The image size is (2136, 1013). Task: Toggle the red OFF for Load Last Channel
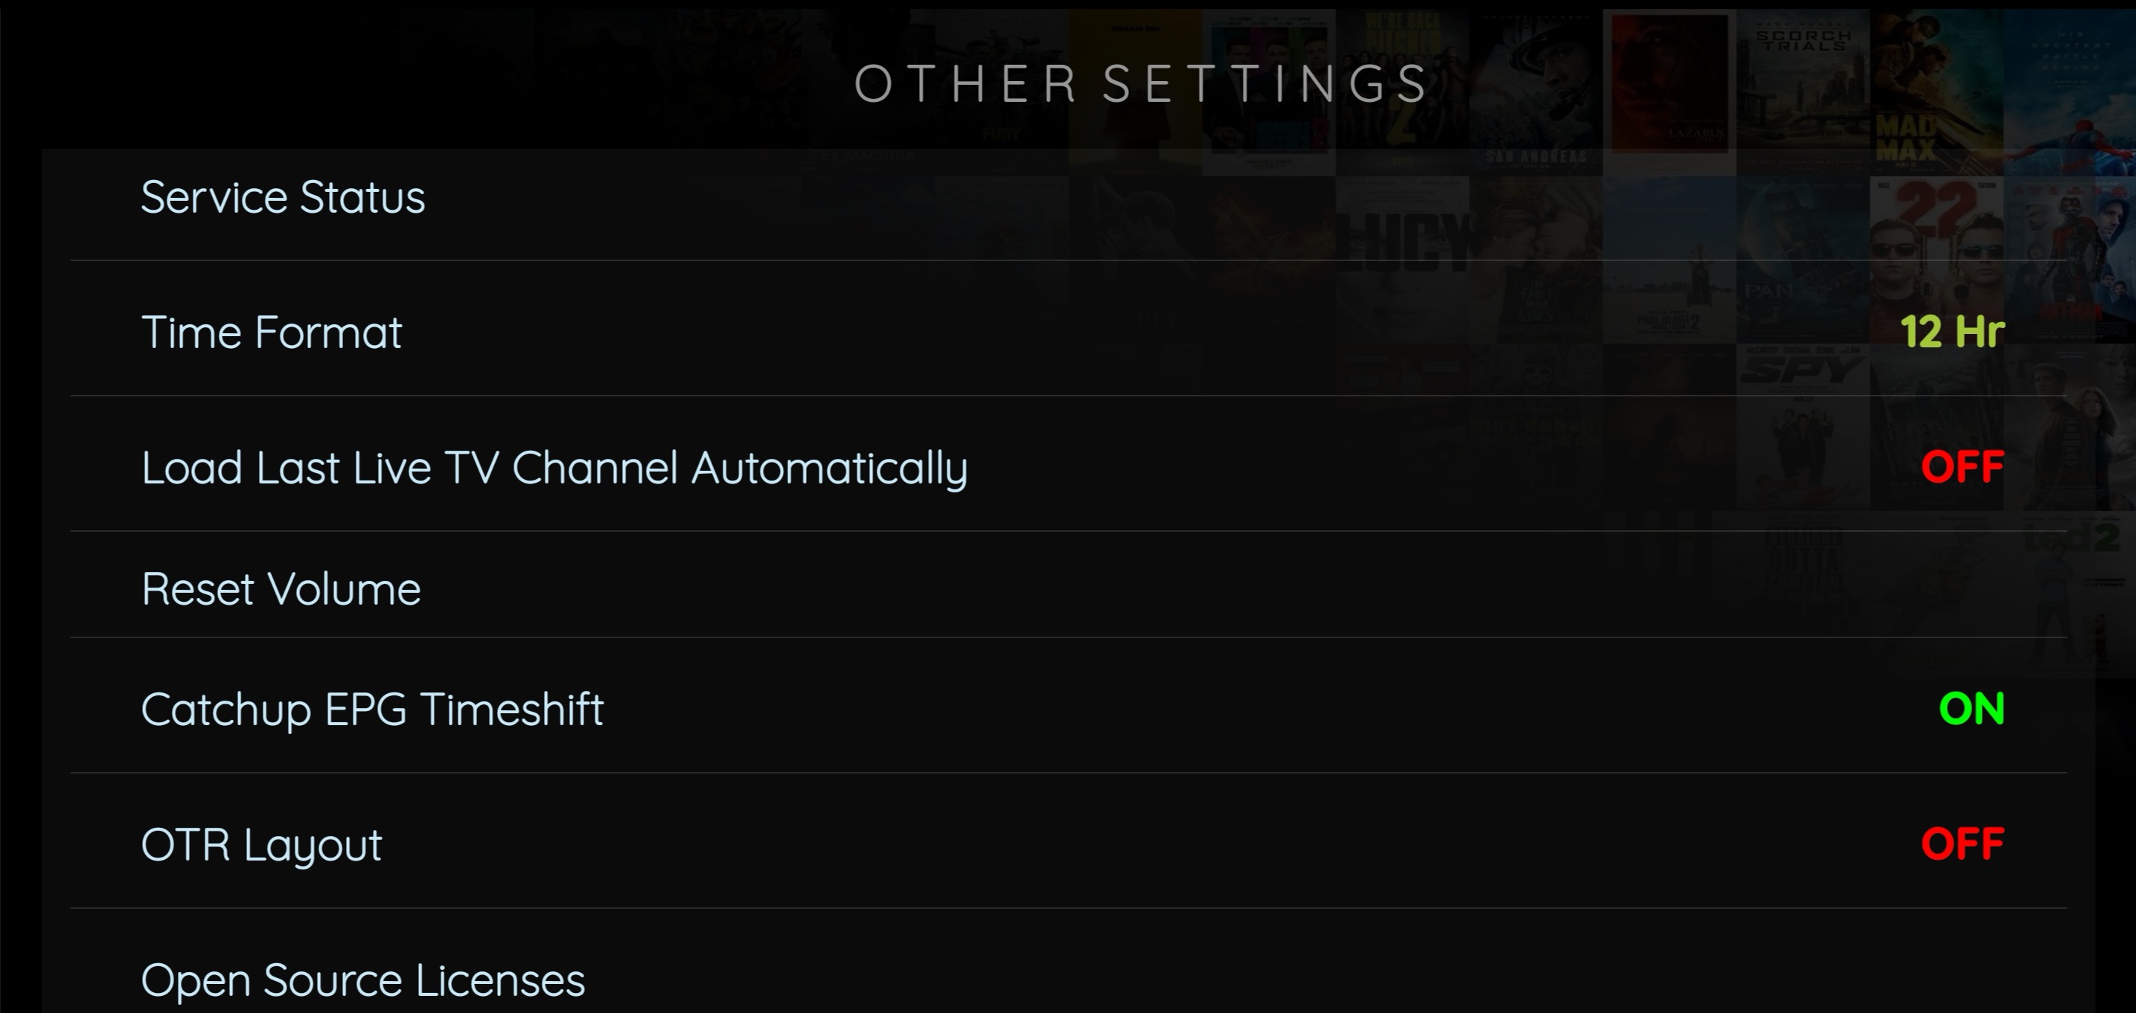[1962, 467]
